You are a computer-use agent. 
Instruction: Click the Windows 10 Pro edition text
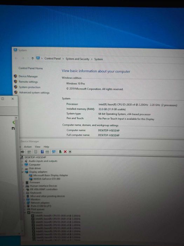click(76, 84)
